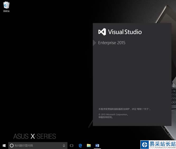Activate the Cortana microphone icon
The image size is (176, 149).
click(64, 146)
